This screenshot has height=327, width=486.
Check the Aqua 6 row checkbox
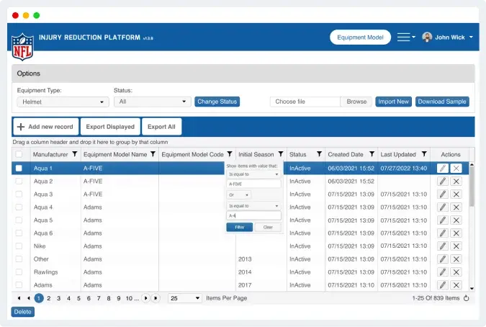tap(19, 233)
